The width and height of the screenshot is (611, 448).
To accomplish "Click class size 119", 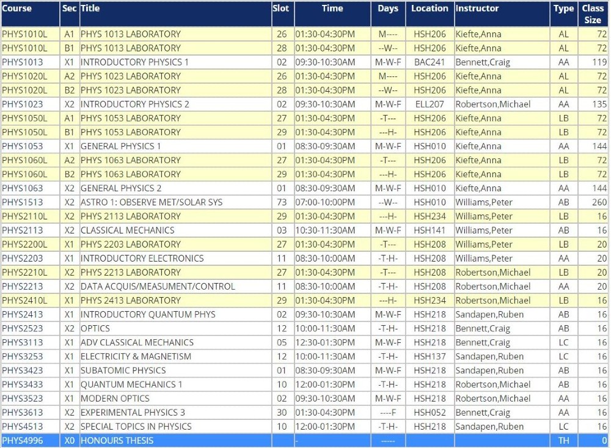I will pos(599,62).
